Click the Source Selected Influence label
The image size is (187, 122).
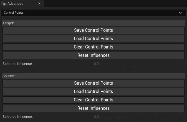pos(18,117)
